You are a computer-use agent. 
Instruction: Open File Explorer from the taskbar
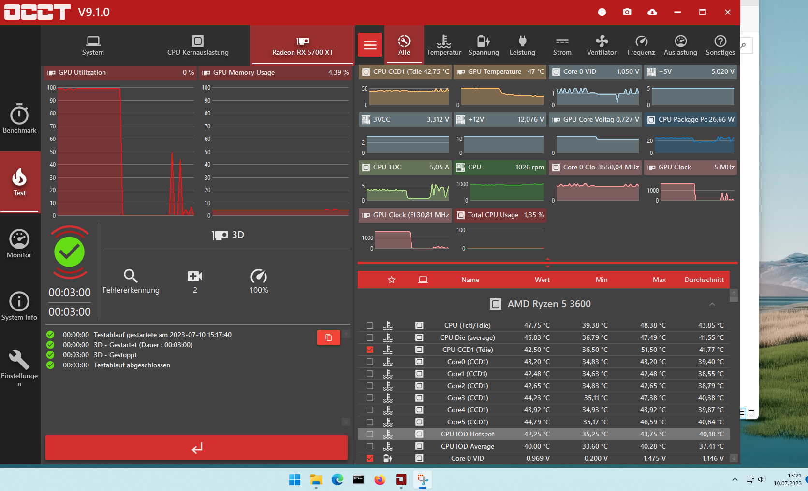tap(316, 479)
